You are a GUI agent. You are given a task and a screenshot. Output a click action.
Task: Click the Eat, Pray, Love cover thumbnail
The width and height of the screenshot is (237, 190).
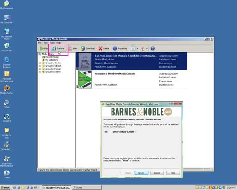tap(85, 62)
